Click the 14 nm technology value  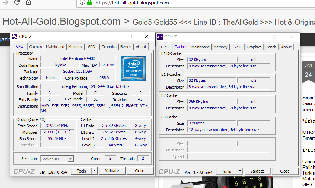click(x=50, y=78)
